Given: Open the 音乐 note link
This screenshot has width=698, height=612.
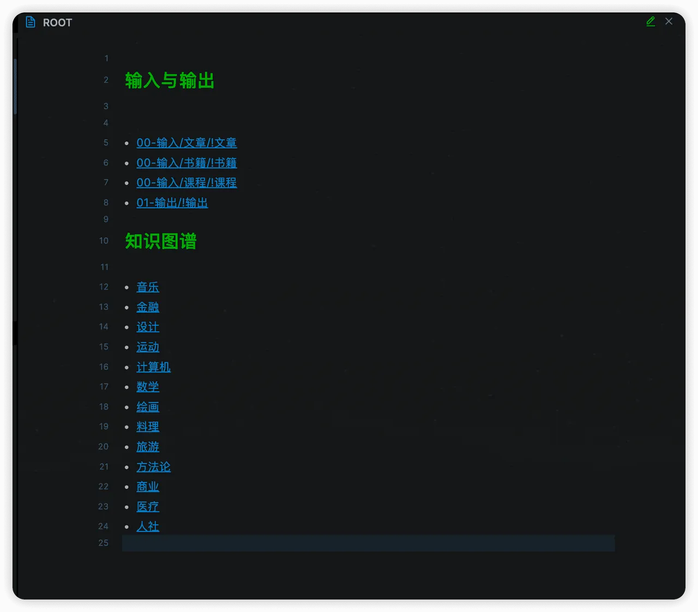Looking at the screenshot, I should (148, 287).
